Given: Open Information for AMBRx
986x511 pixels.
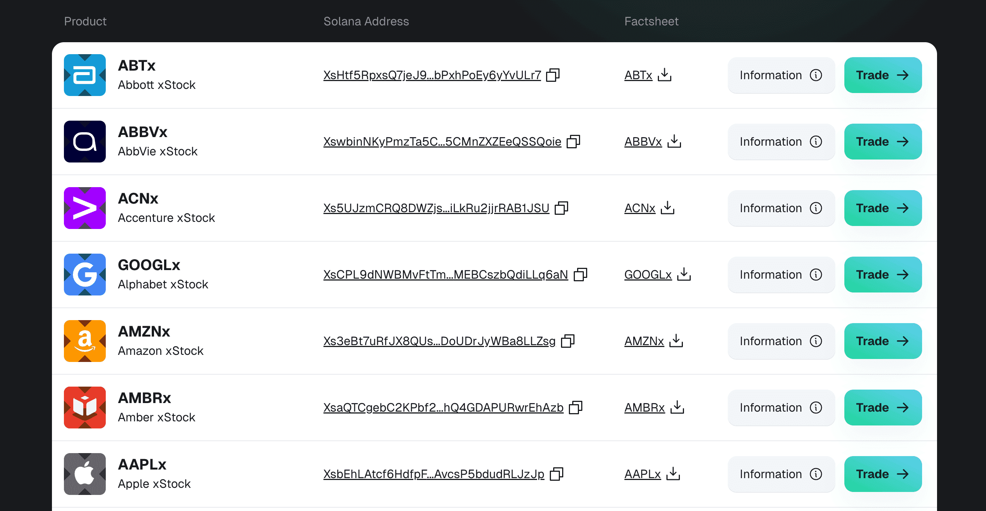Looking at the screenshot, I should [781, 408].
